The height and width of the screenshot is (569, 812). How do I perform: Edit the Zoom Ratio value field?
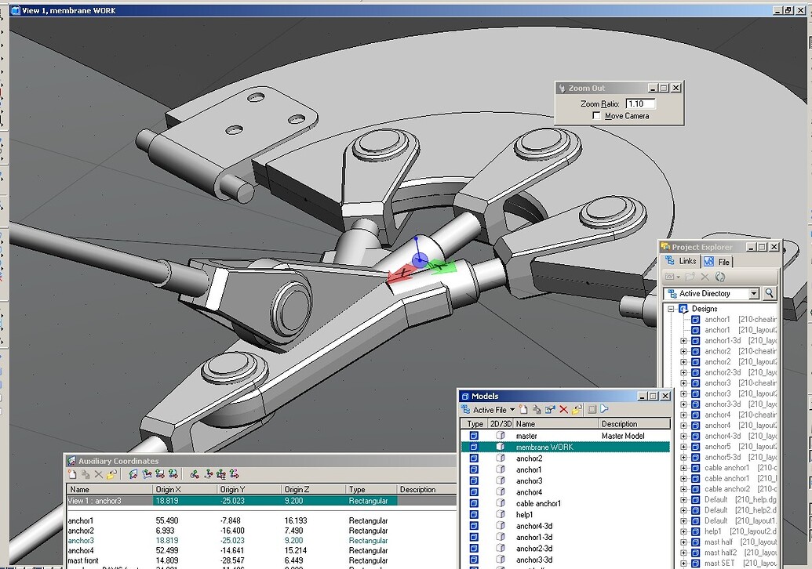click(639, 103)
